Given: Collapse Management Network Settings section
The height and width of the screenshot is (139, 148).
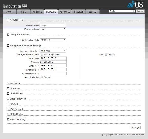Looking at the screenshot, I should [x=8, y=45].
